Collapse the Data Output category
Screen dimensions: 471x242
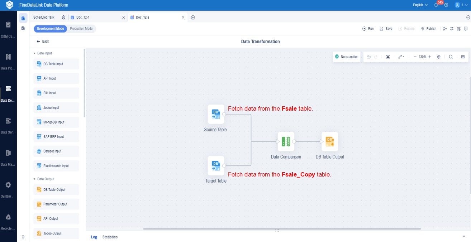tap(34, 179)
